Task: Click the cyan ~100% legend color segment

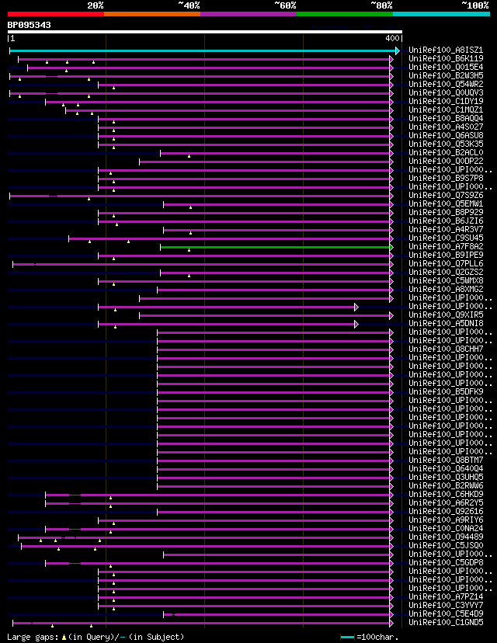Action: click(x=441, y=14)
